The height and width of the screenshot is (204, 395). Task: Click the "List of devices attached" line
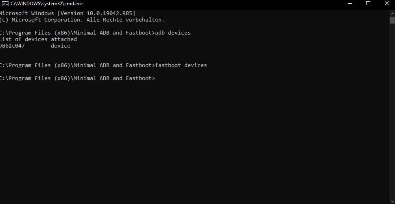pyautogui.click(x=38, y=39)
